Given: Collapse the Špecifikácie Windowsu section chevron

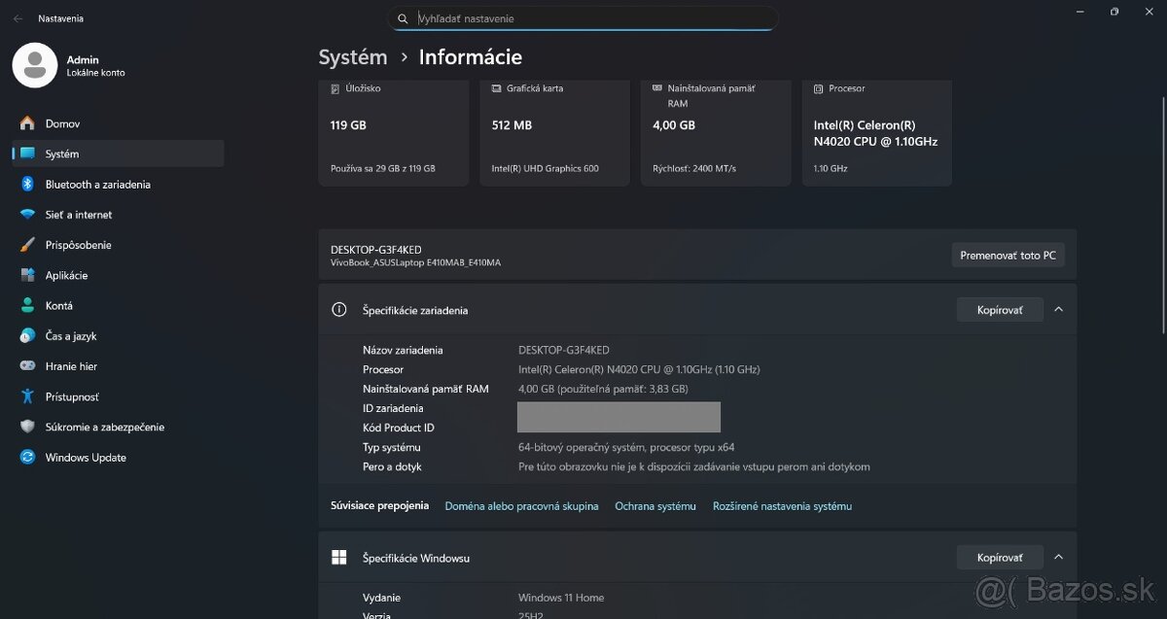Looking at the screenshot, I should coord(1058,558).
